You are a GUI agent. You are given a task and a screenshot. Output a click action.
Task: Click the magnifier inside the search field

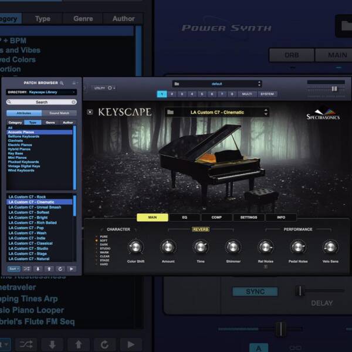[9, 102]
